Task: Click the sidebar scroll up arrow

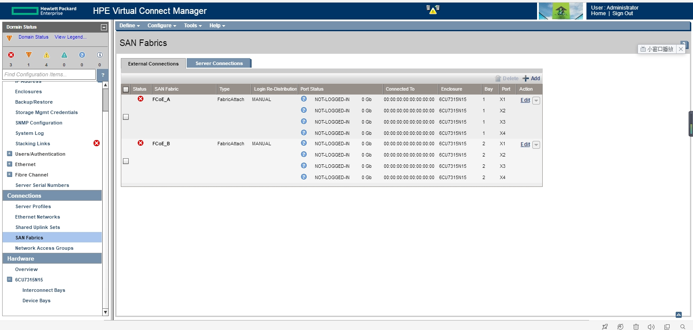Action: tap(105, 85)
